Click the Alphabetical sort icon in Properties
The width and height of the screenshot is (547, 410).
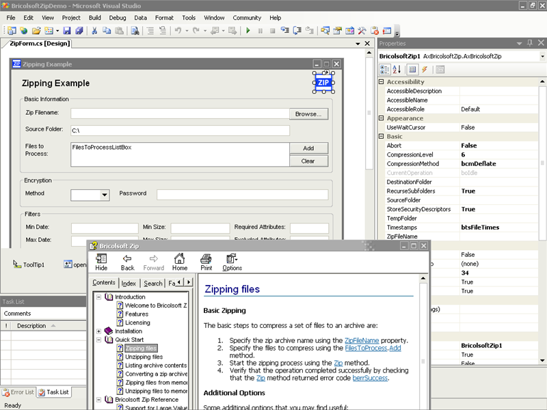tap(397, 70)
